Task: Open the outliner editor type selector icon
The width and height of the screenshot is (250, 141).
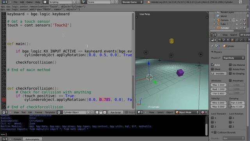Action: click(213, 35)
